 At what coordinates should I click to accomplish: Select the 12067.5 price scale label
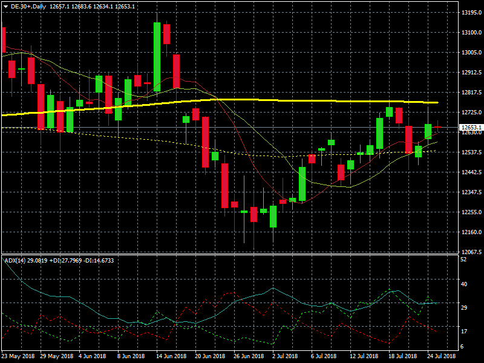click(x=470, y=252)
